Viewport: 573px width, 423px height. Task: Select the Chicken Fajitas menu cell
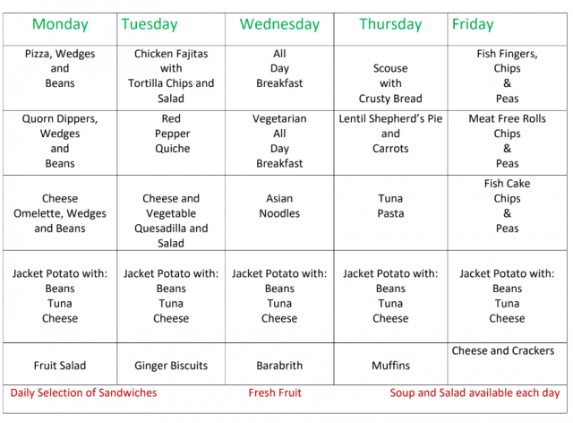point(171,76)
